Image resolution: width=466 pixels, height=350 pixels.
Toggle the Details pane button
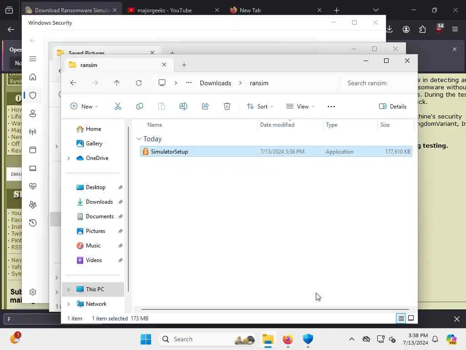pyautogui.click(x=393, y=107)
